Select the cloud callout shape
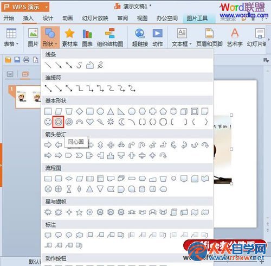271x266 pixels. pyautogui.click(x=79, y=235)
